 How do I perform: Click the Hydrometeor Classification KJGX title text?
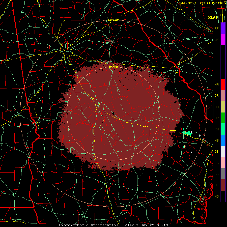point(113,225)
